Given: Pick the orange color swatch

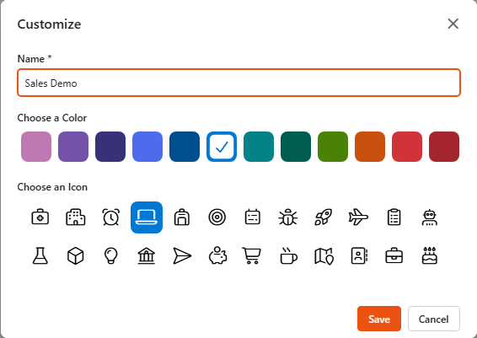Looking at the screenshot, I should tap(370, 147).
